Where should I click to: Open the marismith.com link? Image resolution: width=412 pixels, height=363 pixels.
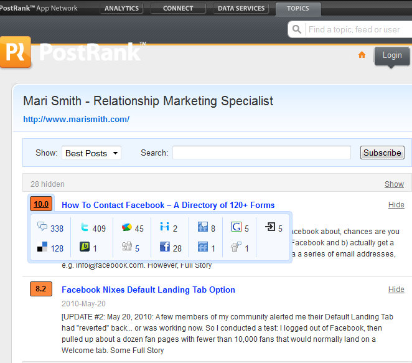pos(76,119)
